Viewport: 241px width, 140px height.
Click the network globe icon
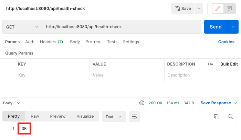[142, 103]
